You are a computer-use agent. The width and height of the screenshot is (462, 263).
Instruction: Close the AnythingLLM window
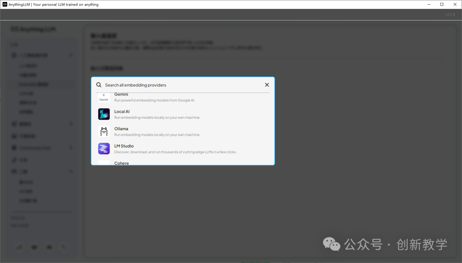coord(455,4)
